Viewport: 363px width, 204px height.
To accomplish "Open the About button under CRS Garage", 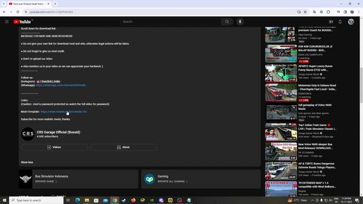I will click(x=124, y=147).
